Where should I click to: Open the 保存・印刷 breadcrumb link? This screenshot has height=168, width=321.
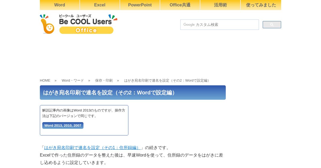pyautogui.click(x=104, y=81)
